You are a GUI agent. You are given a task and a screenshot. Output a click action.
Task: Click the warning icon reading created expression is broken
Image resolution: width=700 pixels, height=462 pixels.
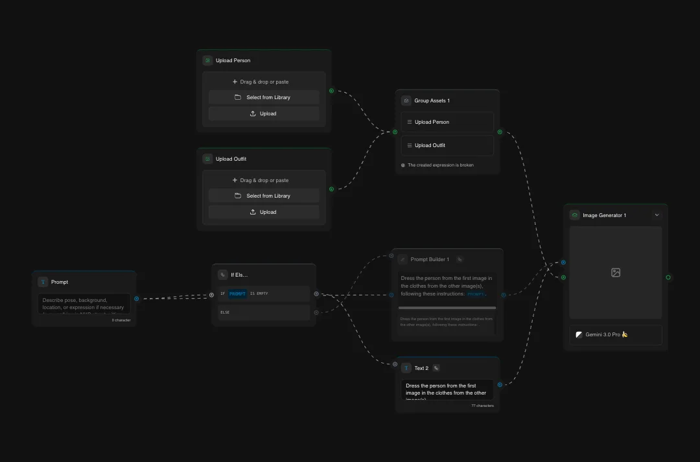coord(402,165)
